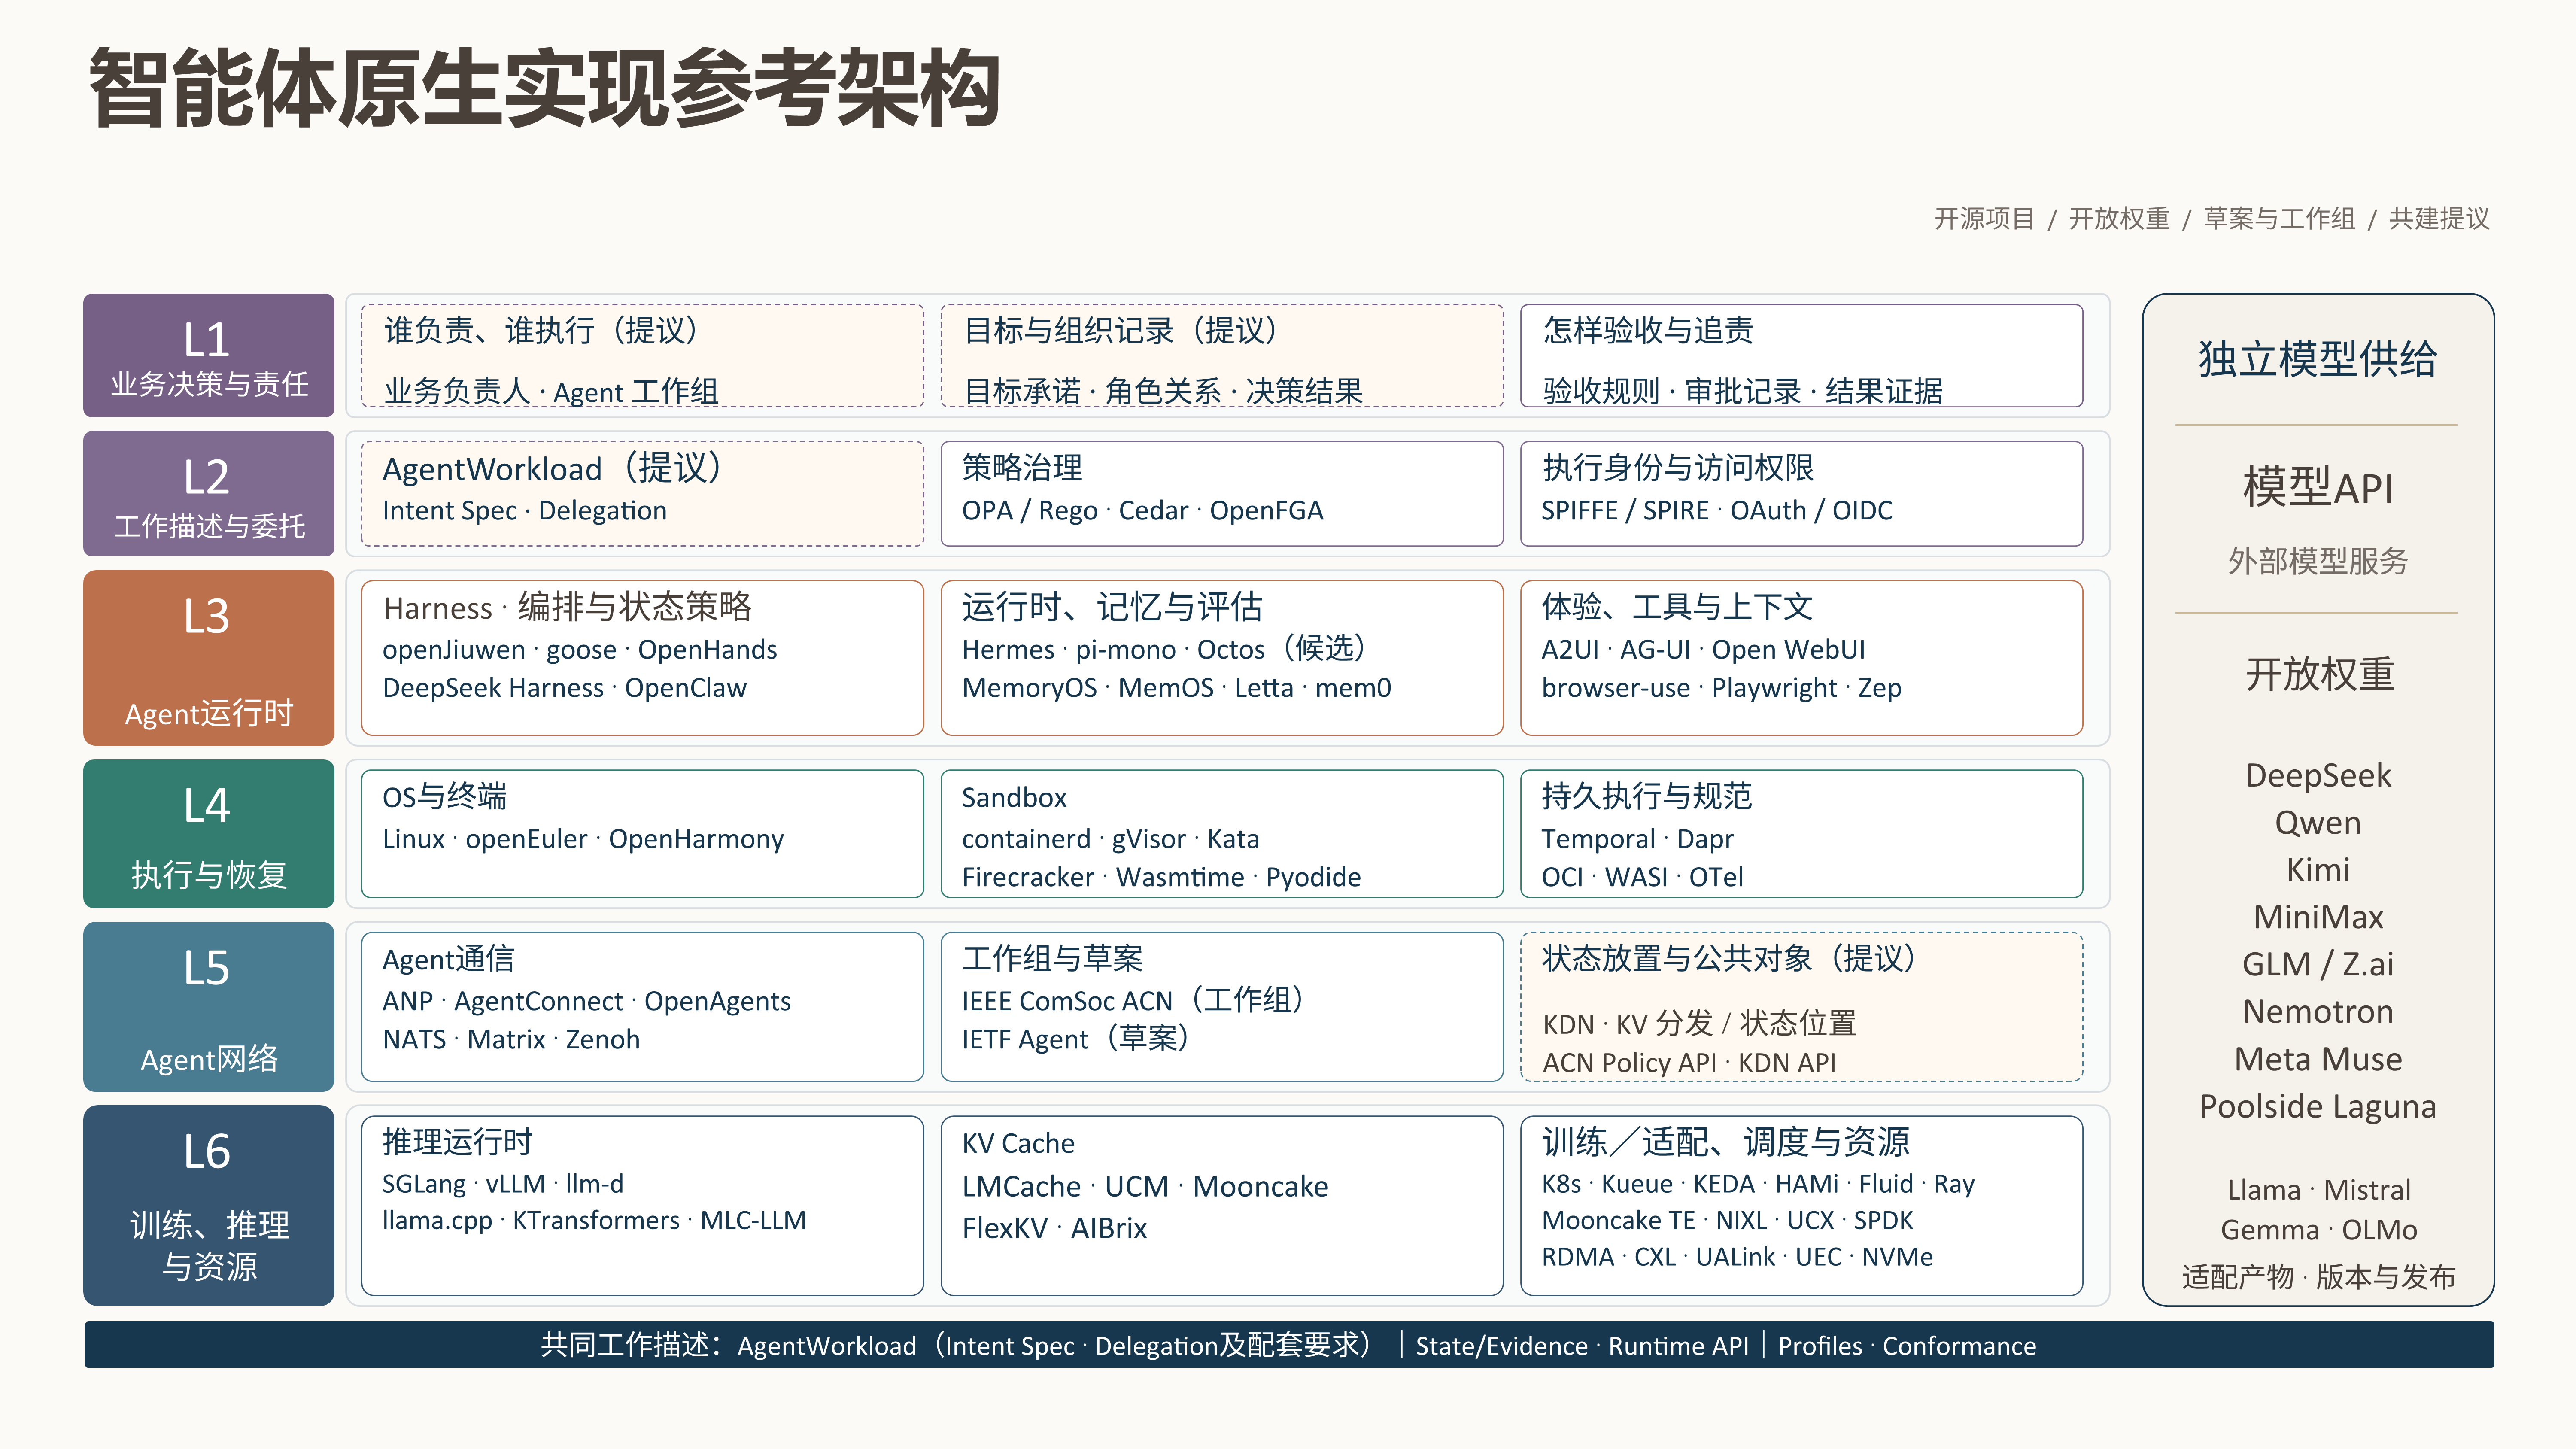Click State/Evidence · Runtime API in the bottom bar
The width and height of the screenshot is (2576, 1449).
[x=1582, y=1346]
